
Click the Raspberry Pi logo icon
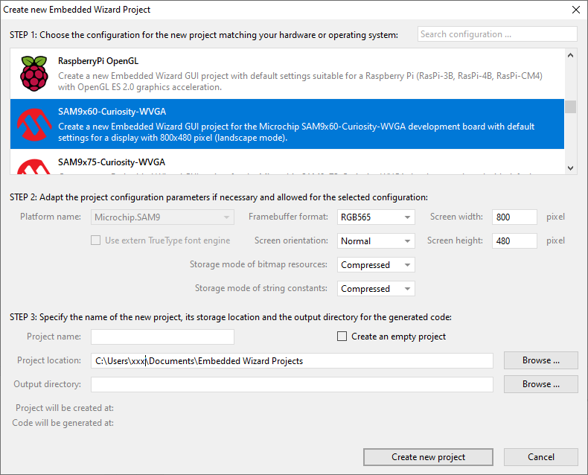(x=33, y=73)
